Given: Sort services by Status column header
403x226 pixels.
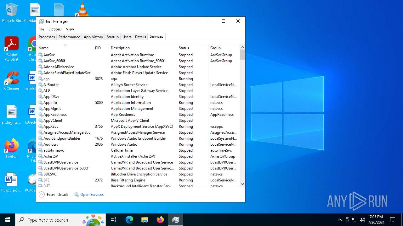Looking at the screenshot, I should click(192, 48).
